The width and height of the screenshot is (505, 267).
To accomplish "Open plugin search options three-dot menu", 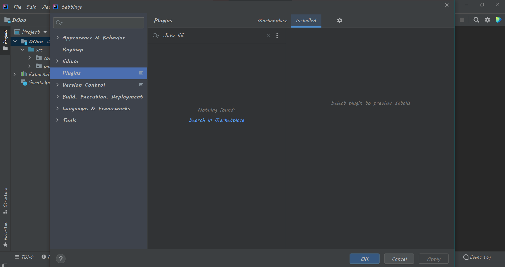I will coord(277,36).
